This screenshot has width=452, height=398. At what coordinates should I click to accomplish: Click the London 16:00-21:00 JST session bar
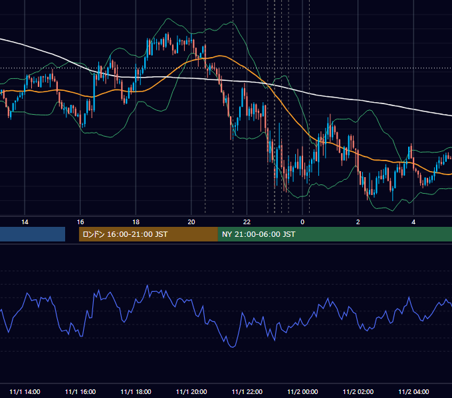(x=148, y=234)
